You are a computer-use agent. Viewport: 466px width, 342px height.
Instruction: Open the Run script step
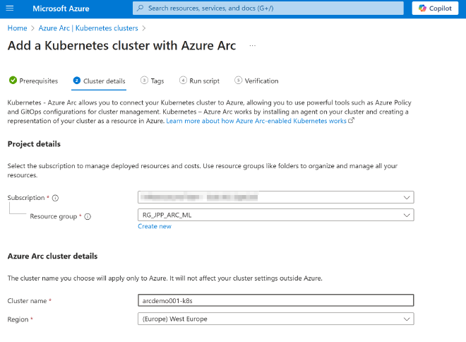[x=199, y=81]
